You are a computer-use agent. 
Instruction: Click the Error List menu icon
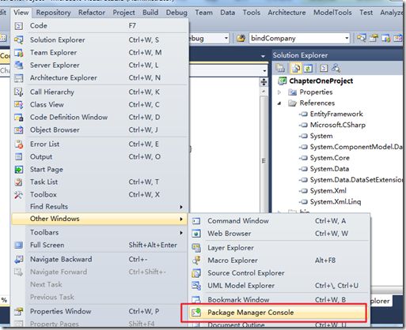18,144
